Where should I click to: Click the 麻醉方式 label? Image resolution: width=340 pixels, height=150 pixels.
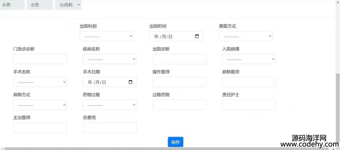click(x=22, y=95)
